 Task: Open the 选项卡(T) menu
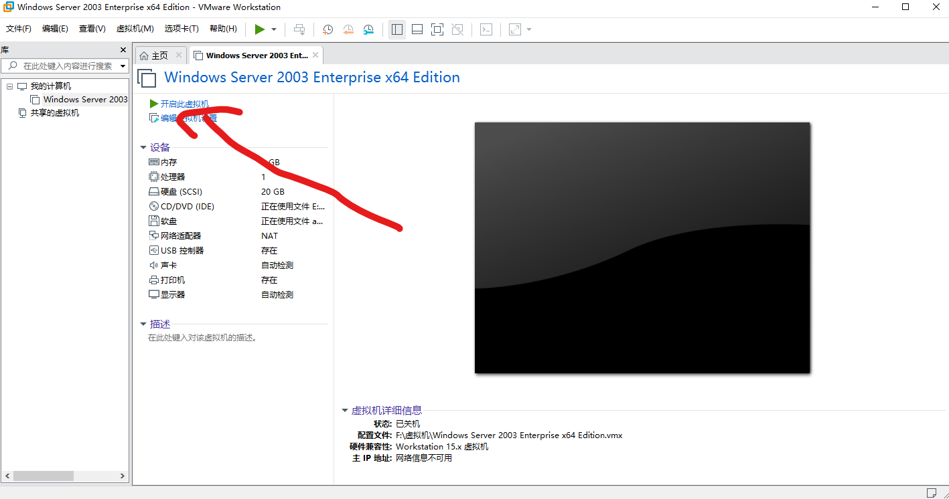tap(181, 29)
